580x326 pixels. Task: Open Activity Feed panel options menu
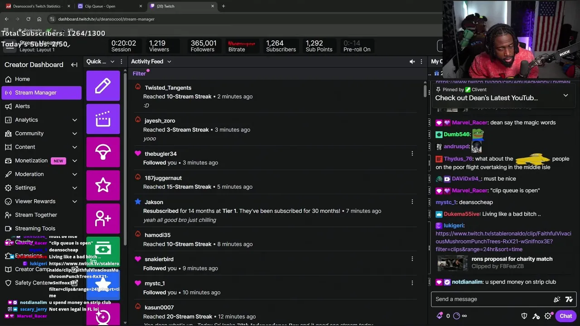coord(421,62)
